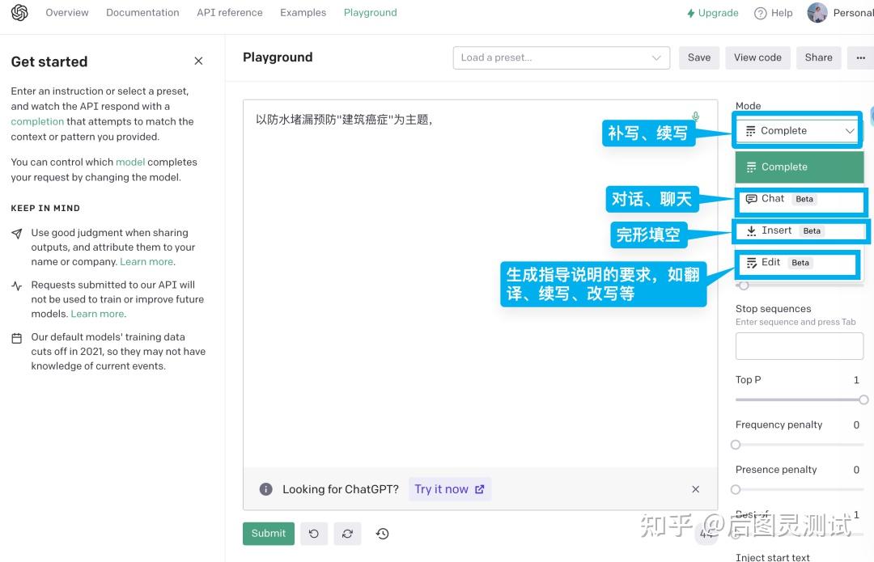This screenshot has height=562, width=874.
Task: Click the KEEP IN MIND heading
Action: tap(45, 208)
